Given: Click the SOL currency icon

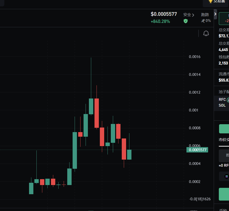Looking at the screenshot, I should pyautogui.click(x=226, y=176).
